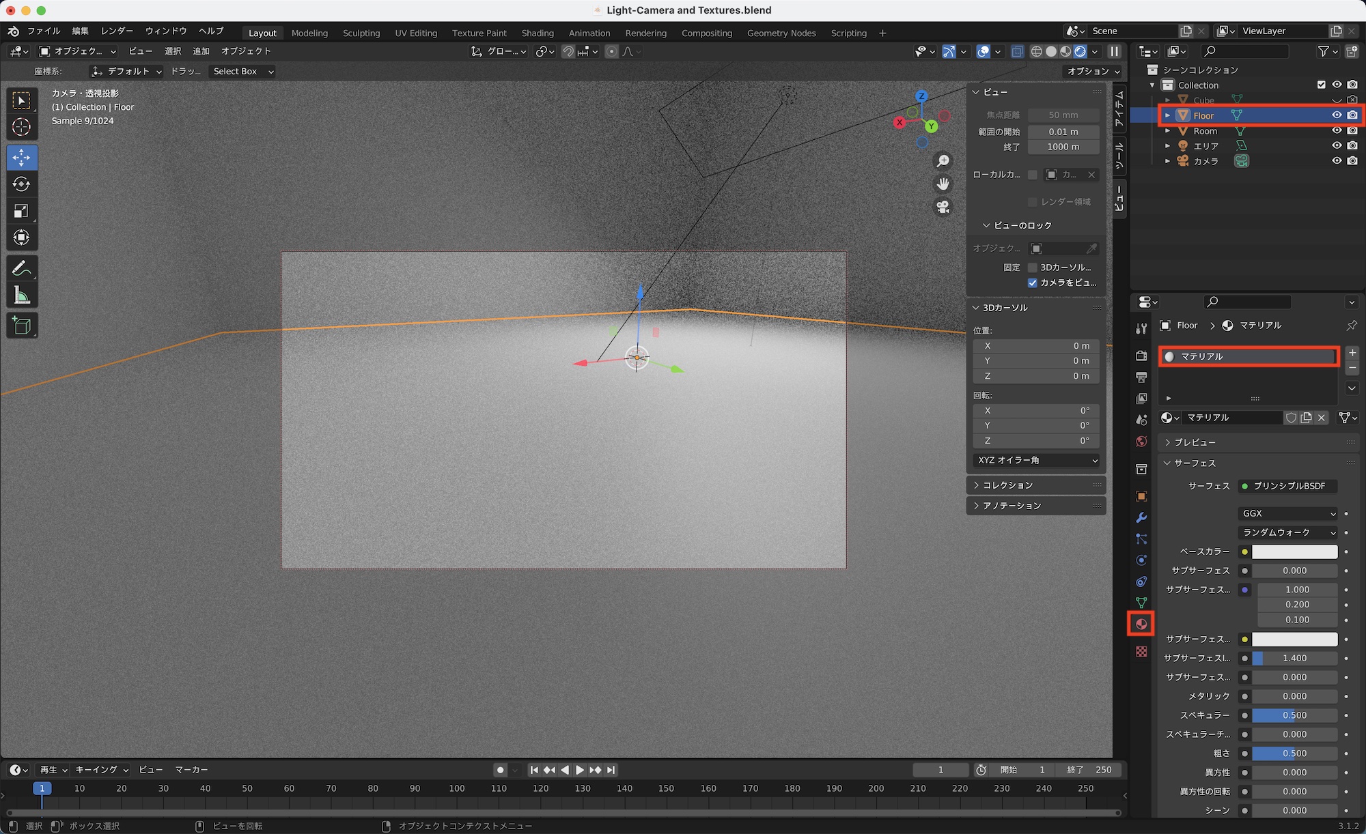The width and height of the screenshot is (1366, 834).
Task: Open the GGX distribution dropdown
Action: tap(1287, 513)
